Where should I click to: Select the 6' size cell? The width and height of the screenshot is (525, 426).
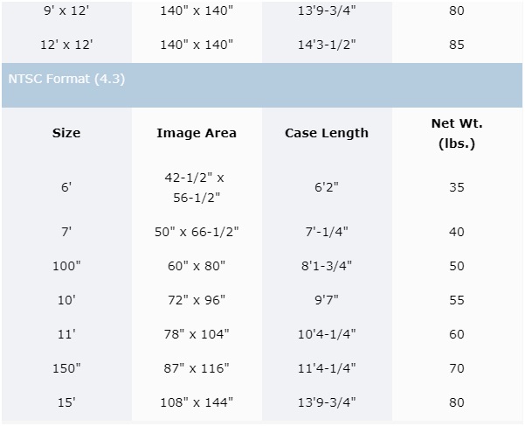[x=66, y=187]
